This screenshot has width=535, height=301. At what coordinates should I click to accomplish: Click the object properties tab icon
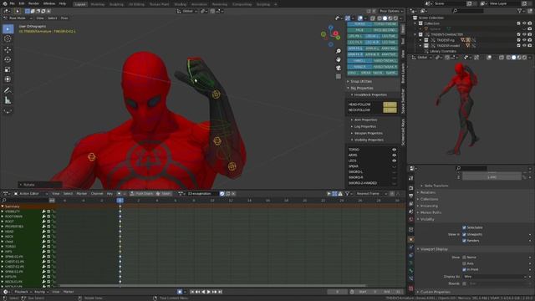(x=410, y=240)
